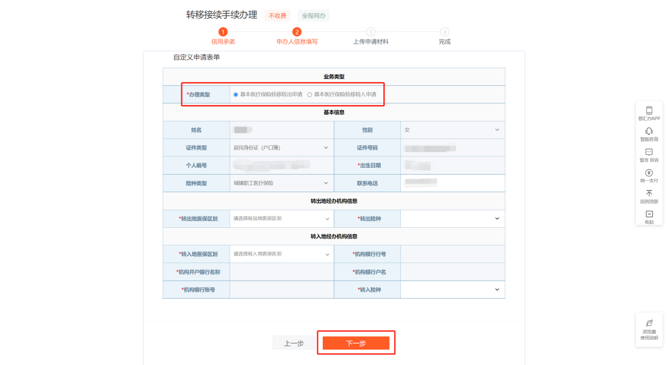Screen dimensions: 668x365
Task: Collapse sidebar with 收起 icon
Action: [x=649, y=214]
